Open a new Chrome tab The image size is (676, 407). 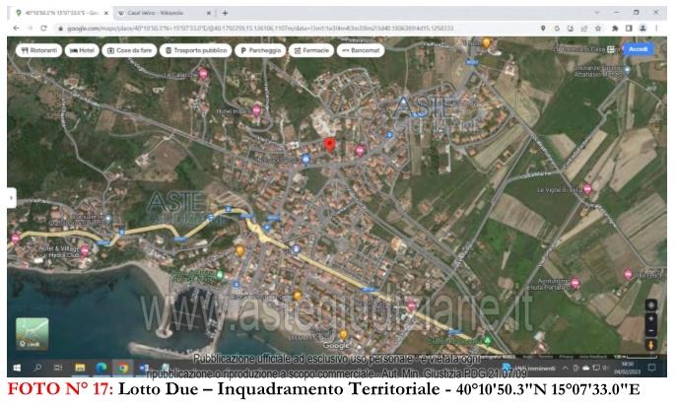(x=225, y=13)
